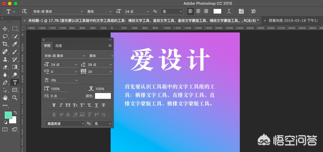Select the Horizontal Type tool in toolbox
This screenshot has width=323, height=152.
[x=15, y=83]
